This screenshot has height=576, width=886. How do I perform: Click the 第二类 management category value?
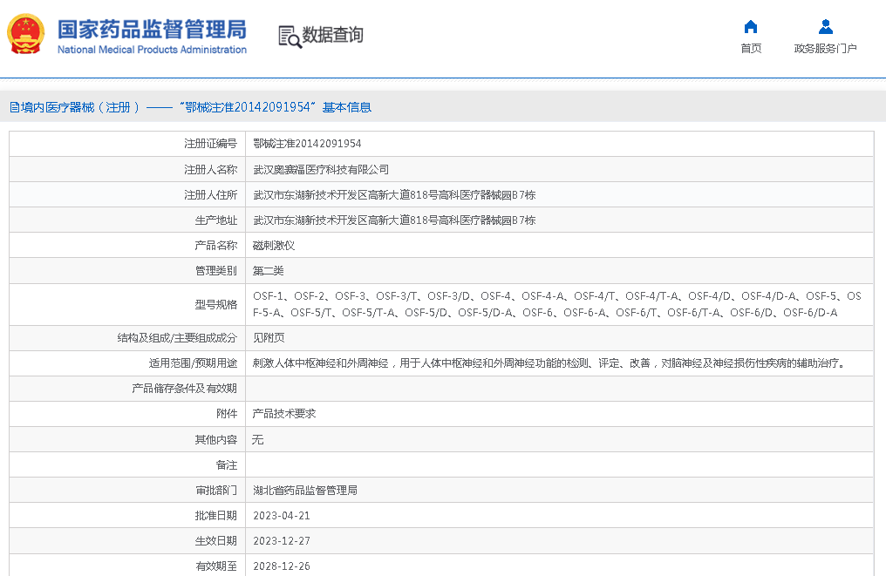(x=269, y=271)
